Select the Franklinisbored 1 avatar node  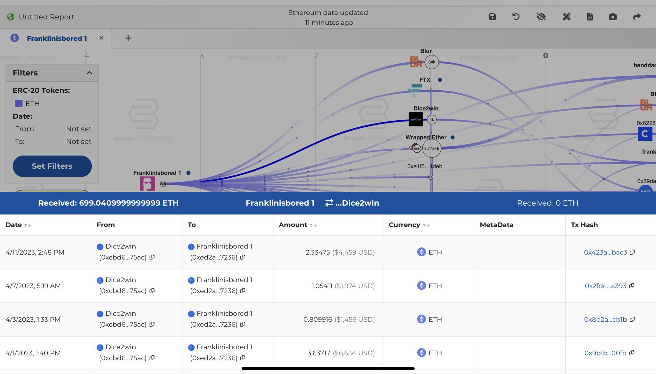coord(147,184)
